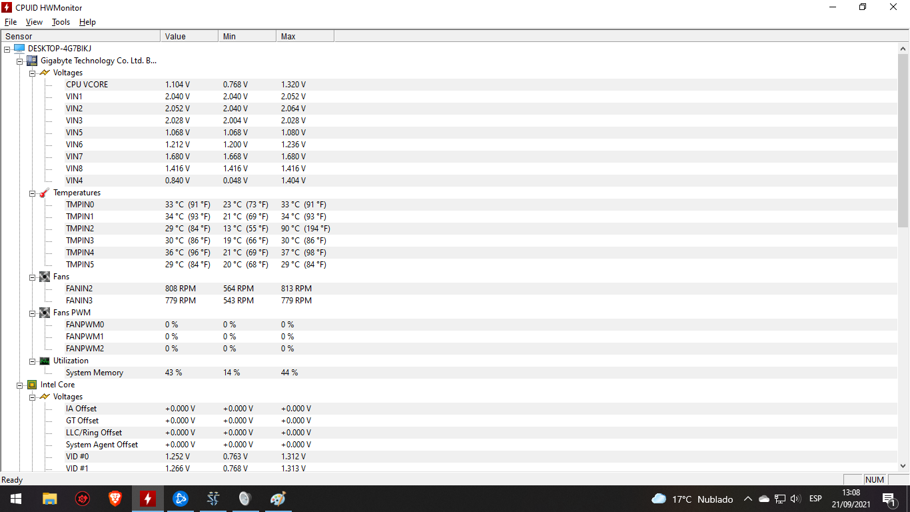Click the fan icon beside Fans

pyautogui.click(x=45, y=277)
